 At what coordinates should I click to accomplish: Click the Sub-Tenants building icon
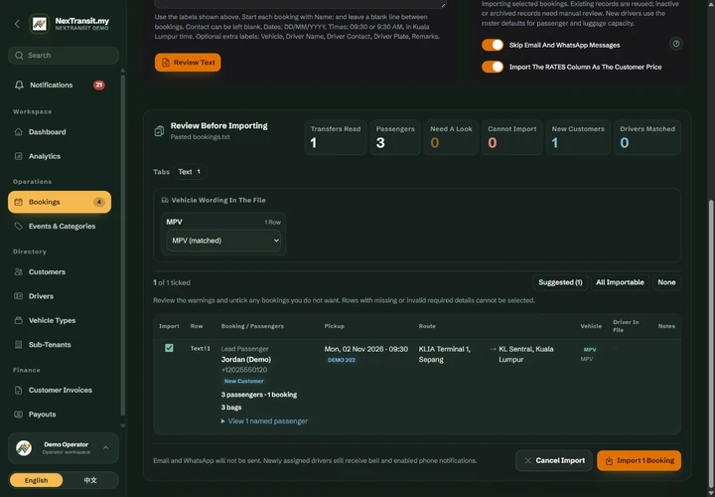coord(18,345)
